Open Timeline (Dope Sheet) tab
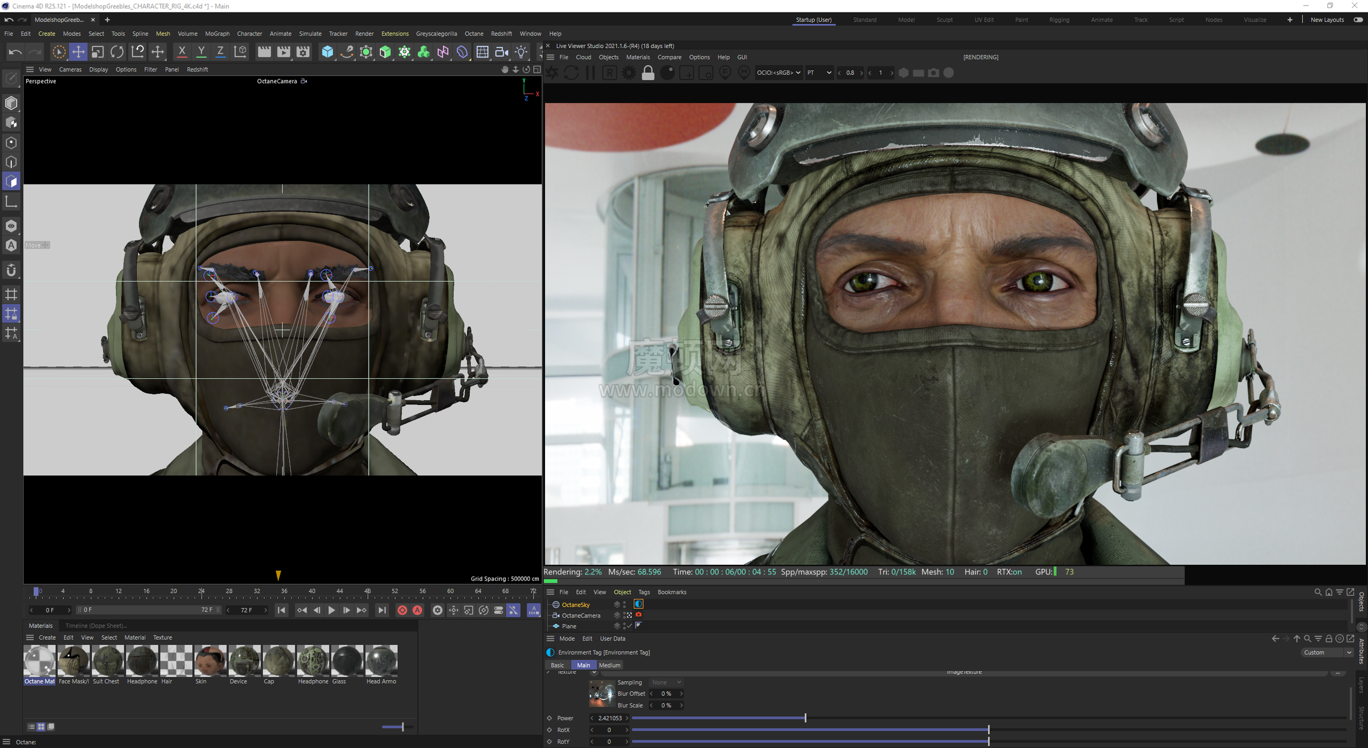This screenshot has height=748, width=1368. pyautogui.click(x=96, y=625)
